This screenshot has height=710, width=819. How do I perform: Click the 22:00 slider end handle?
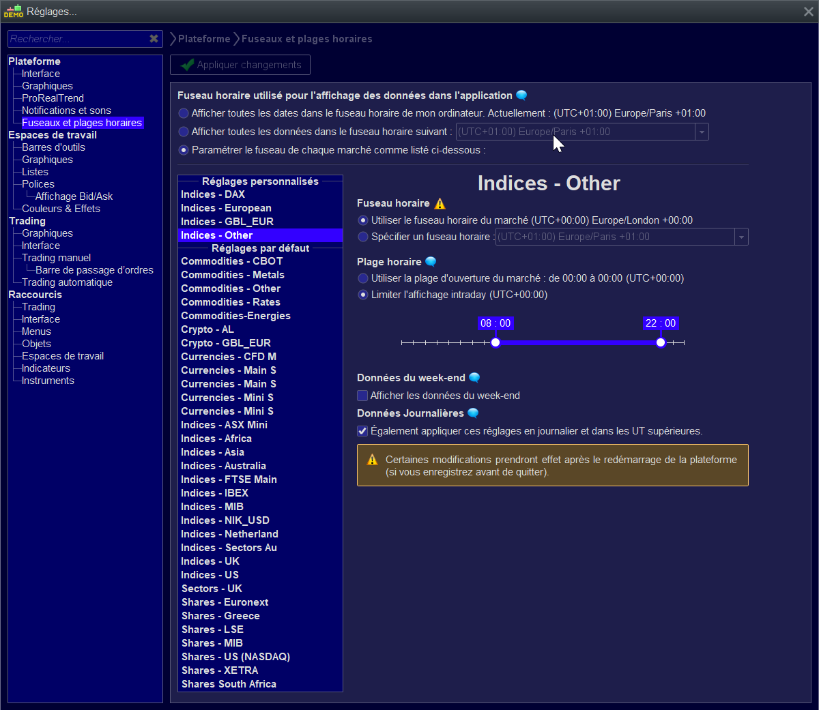[661, 342]
